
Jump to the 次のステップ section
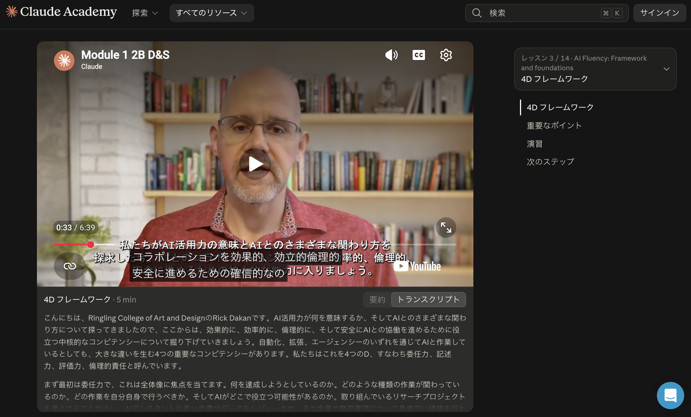click(x=550, y=162)
